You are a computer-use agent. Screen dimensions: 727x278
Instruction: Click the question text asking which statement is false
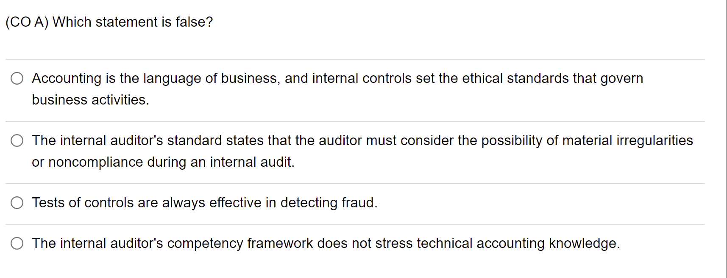[x=109, y=22]
